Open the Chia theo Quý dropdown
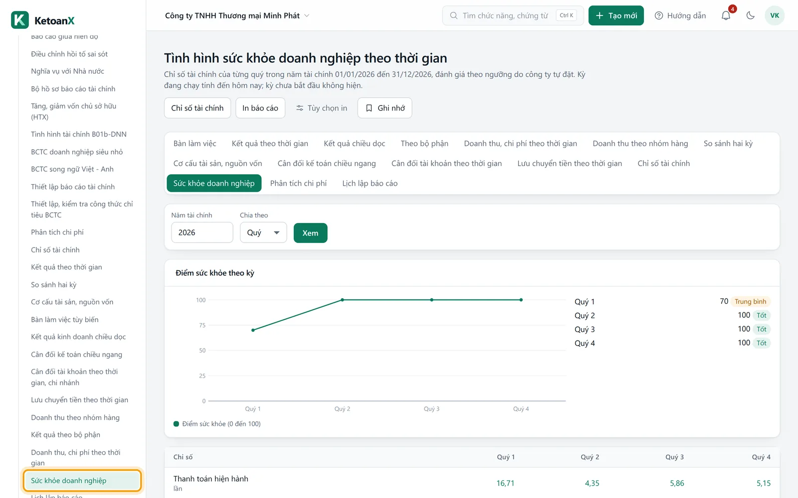 (263, 233)
